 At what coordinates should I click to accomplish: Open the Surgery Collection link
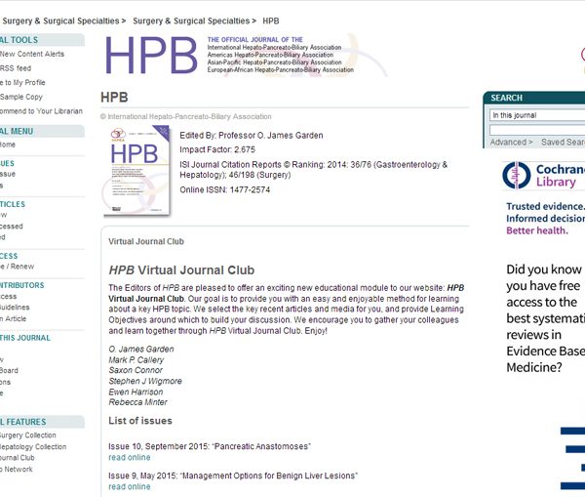[27, 435]
